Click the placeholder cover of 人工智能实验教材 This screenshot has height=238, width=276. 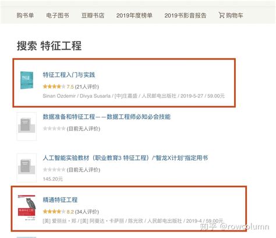coord(27,167)
